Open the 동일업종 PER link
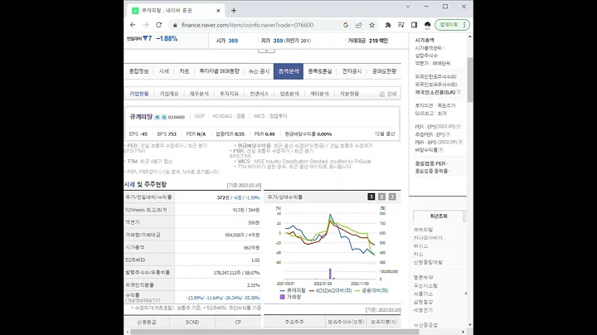 430,163
